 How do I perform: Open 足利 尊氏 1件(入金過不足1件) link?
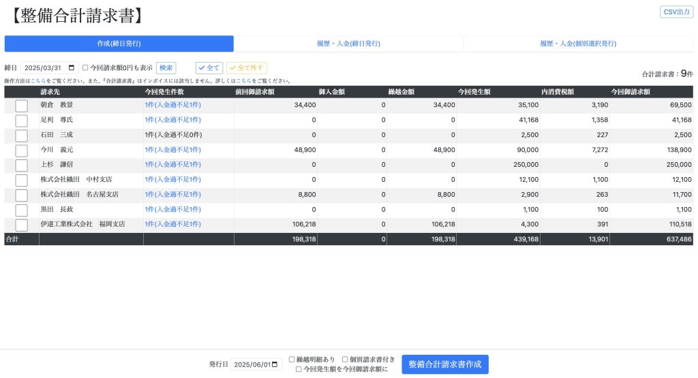tap(172, 120)
